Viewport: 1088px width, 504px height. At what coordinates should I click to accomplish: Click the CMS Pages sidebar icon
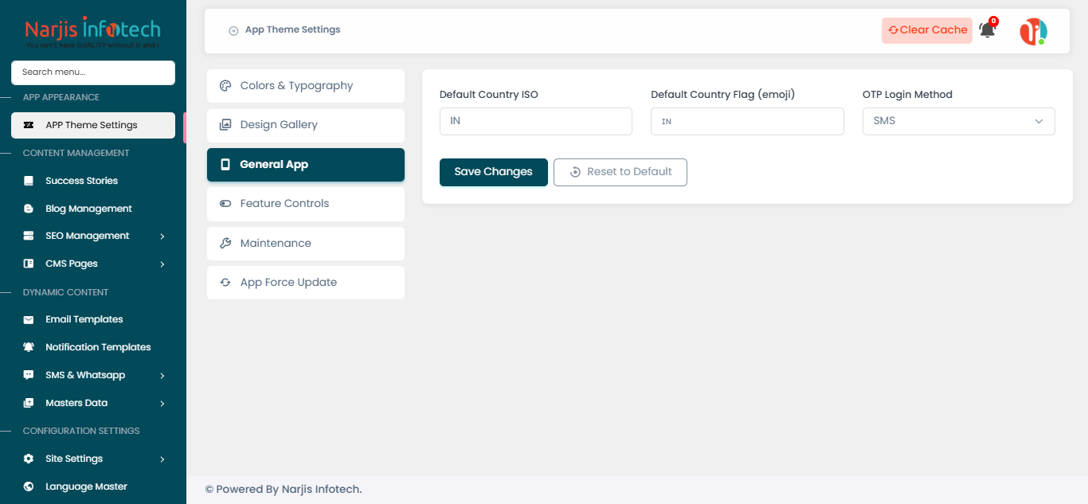pyautogui.click(x=29, y=264)
